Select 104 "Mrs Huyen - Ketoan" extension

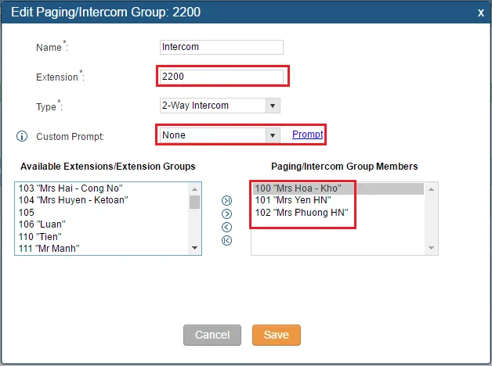click(74, 200)
